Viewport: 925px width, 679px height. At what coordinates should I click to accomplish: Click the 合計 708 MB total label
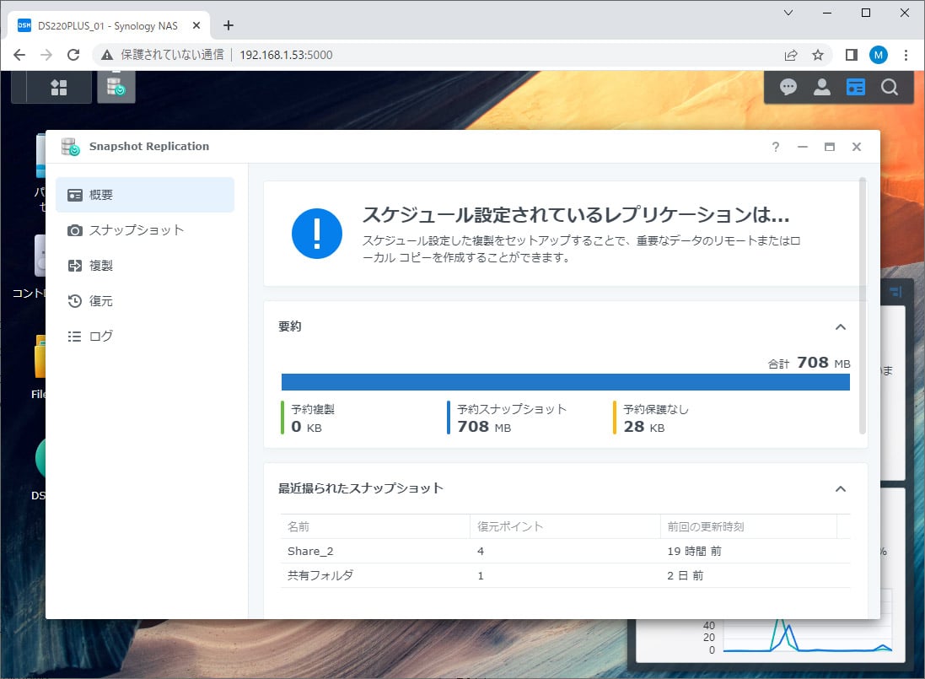click(x=809, y=363)
